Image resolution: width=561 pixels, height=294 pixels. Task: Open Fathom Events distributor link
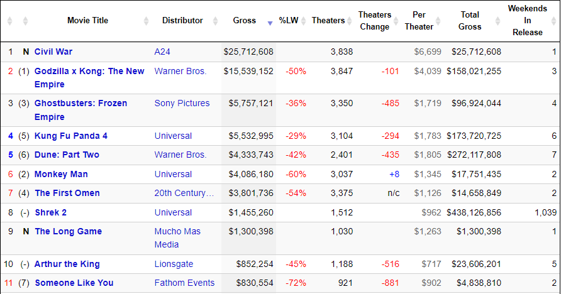185,283
